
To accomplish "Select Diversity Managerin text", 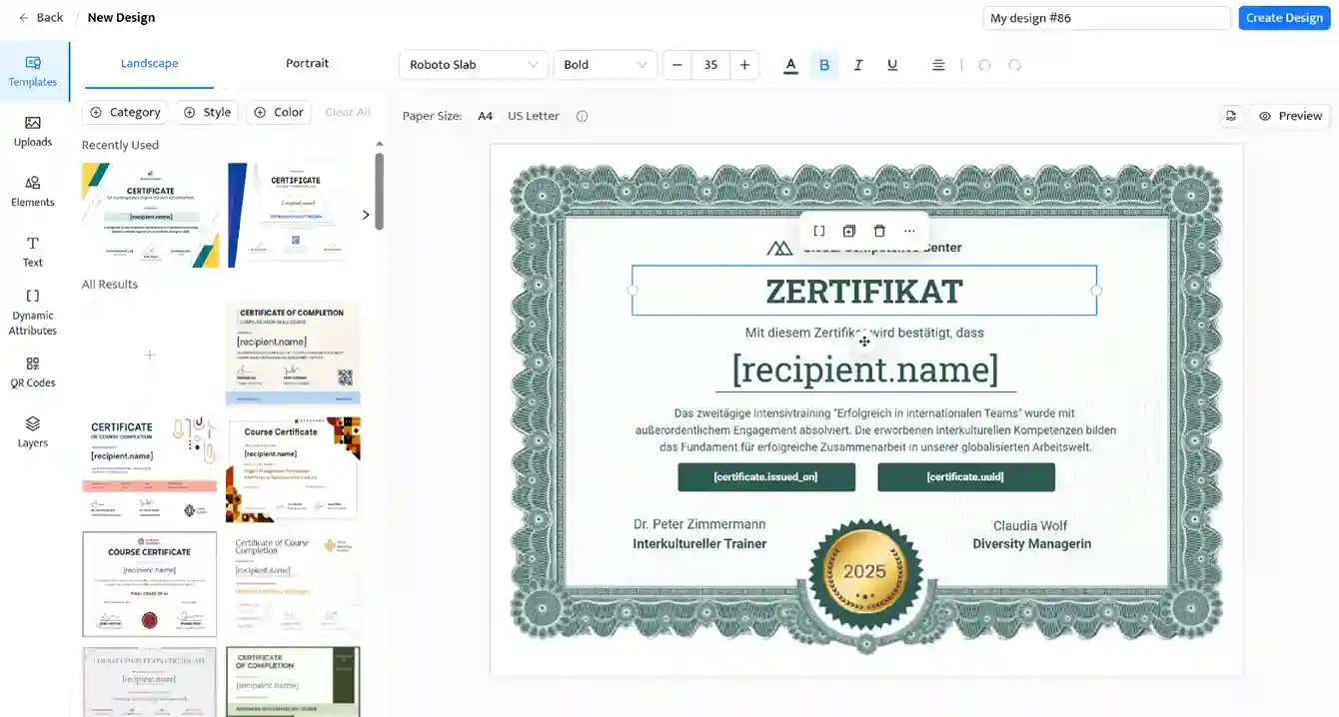I will pos(1032,544).
